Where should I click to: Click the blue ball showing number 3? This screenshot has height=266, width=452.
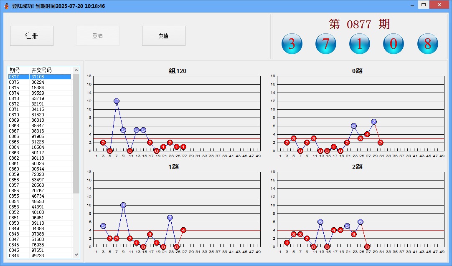292,44
